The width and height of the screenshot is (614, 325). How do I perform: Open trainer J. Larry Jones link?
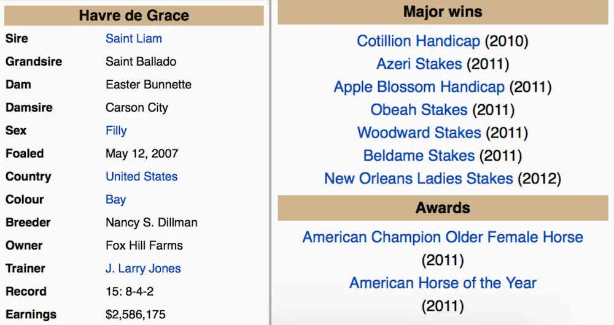[x=143, y=269]
